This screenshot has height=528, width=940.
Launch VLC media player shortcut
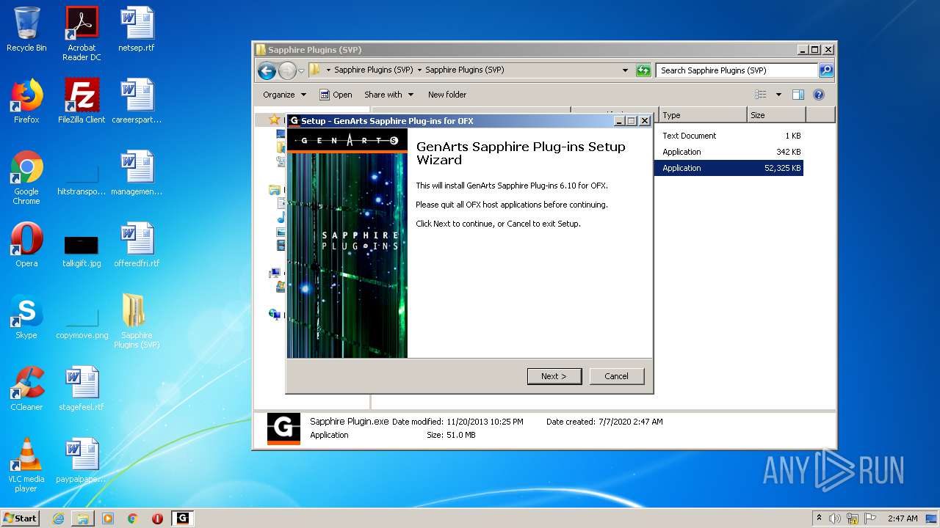pyautogui.click(x=26, y=465)
